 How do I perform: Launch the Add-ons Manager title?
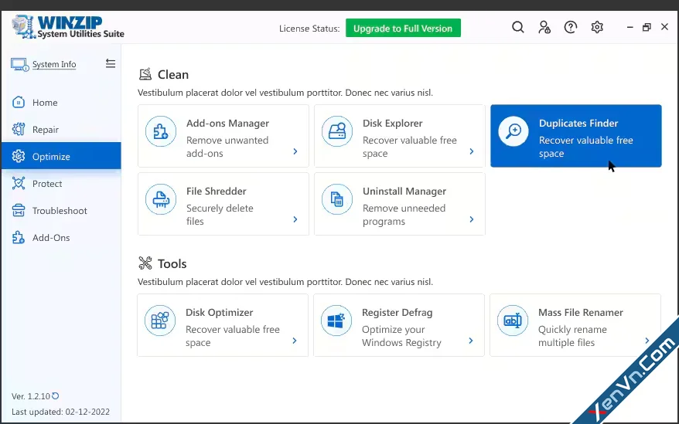(227, 124)
